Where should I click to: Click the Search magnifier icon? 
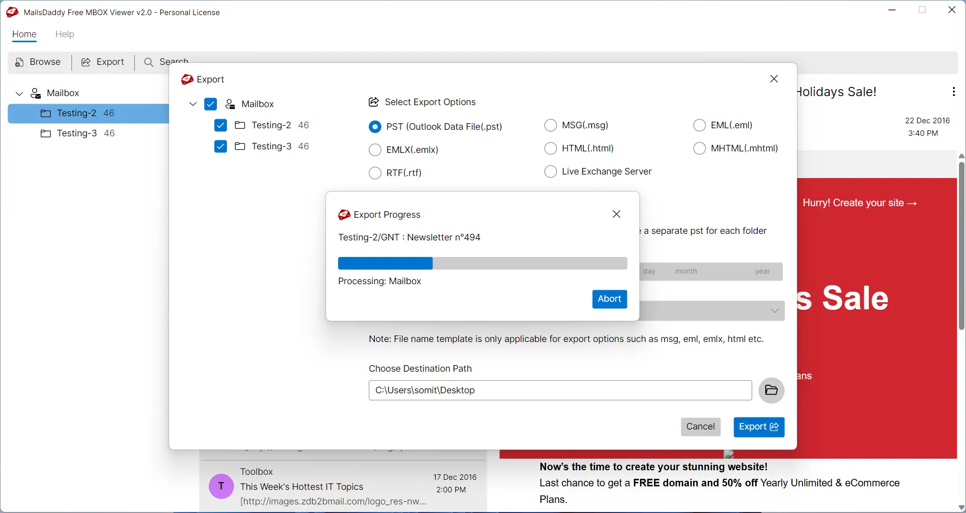click(149, 62)
